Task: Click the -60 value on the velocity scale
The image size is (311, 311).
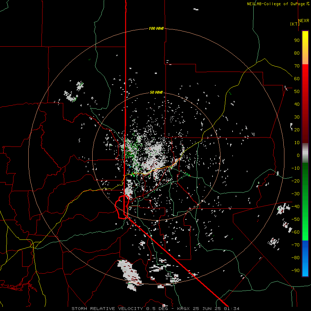Action: pyautogui.click(x=295, y=232)
